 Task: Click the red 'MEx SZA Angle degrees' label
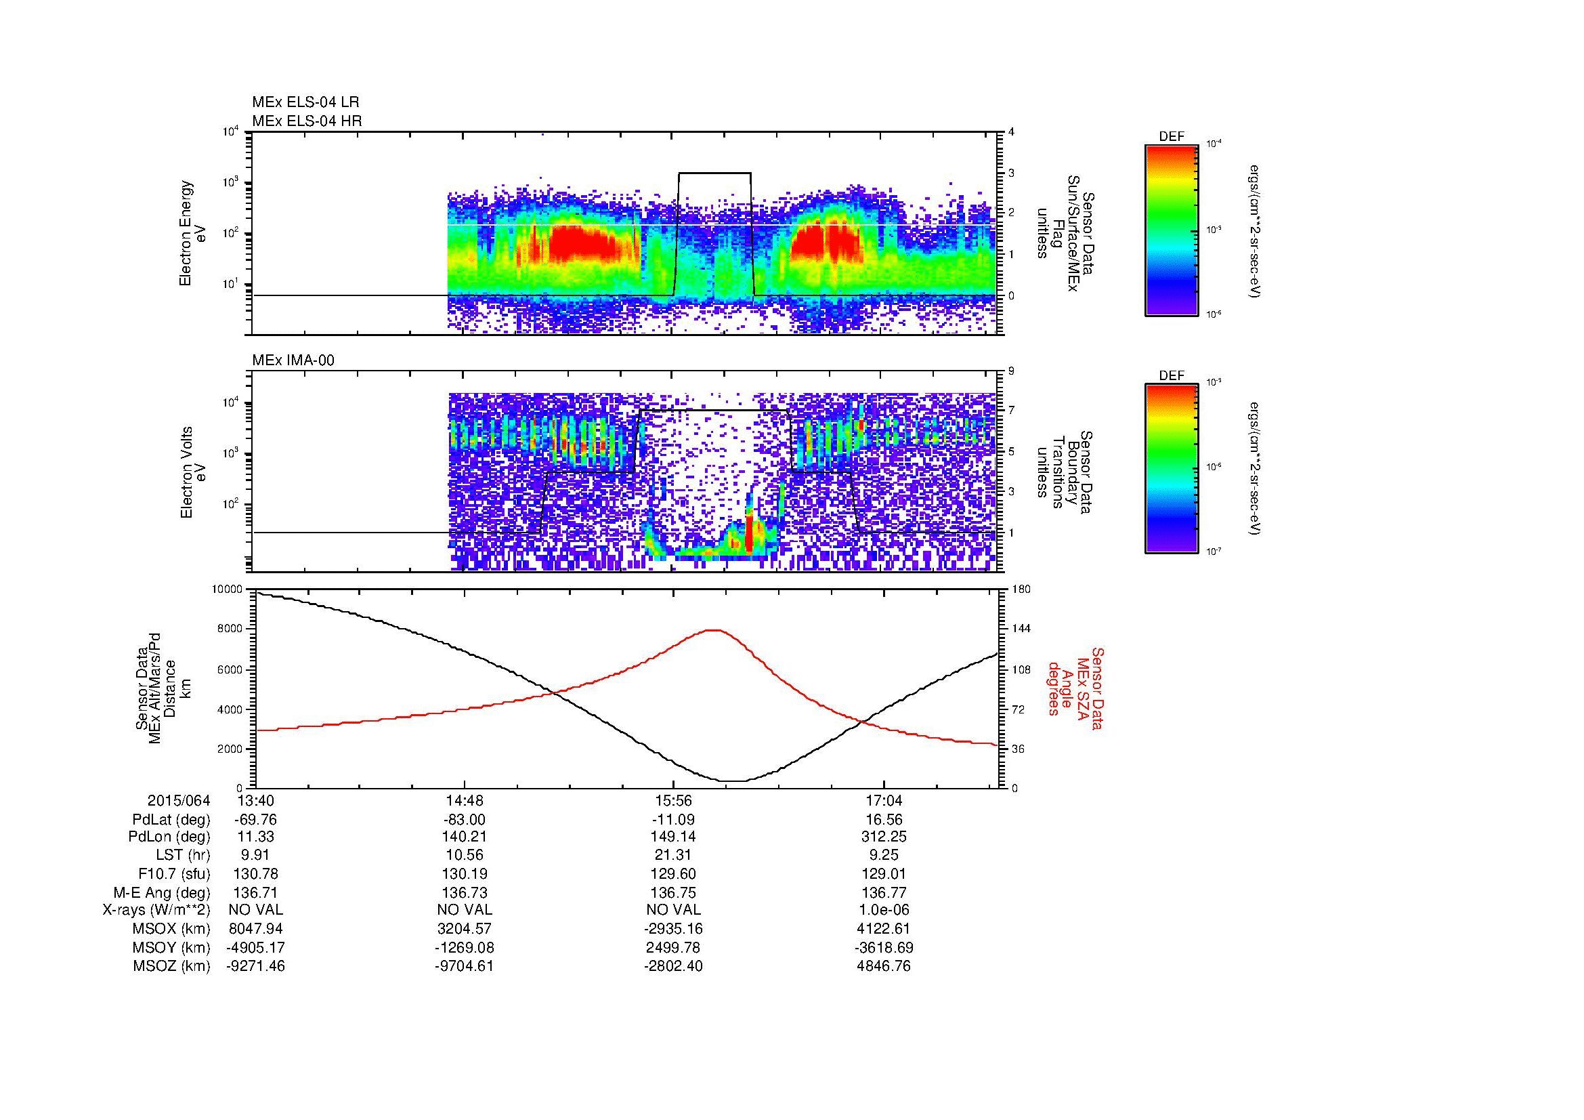point(1075,688)
